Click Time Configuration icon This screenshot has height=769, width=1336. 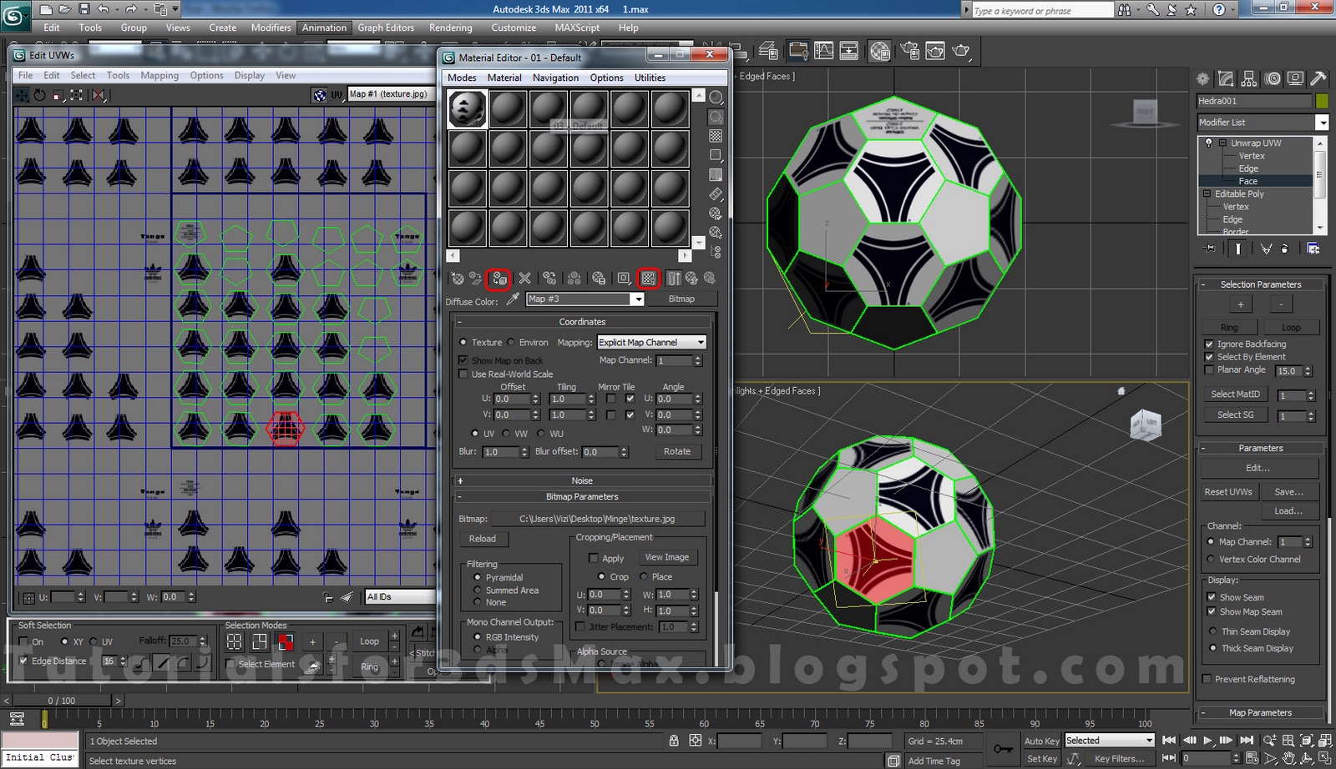click(1252, 758)
